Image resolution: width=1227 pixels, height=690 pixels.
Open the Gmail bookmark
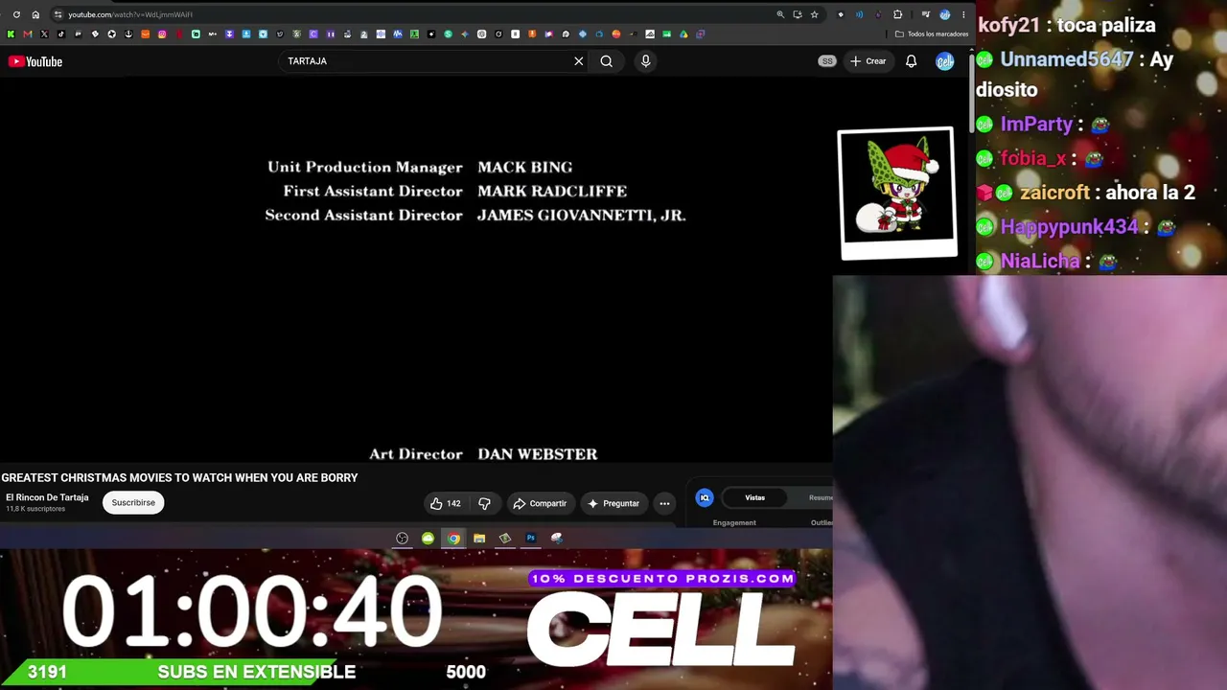(x=27, y=34)
